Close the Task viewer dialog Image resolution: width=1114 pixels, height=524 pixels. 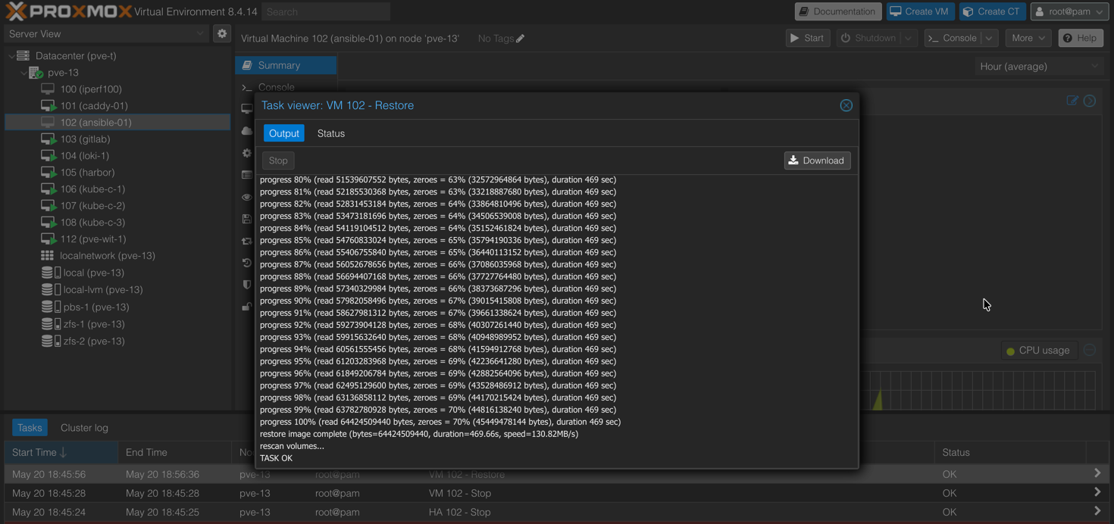tap(846, 105)
